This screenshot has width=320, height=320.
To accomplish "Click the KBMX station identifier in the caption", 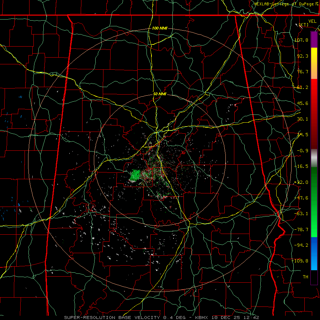I will [x=202, y=318].
